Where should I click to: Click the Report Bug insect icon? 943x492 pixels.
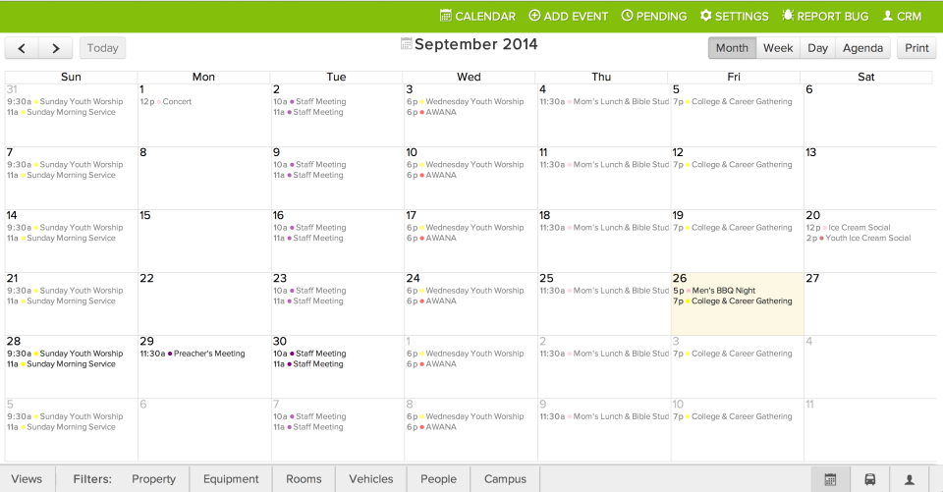[x=788, y=16]
